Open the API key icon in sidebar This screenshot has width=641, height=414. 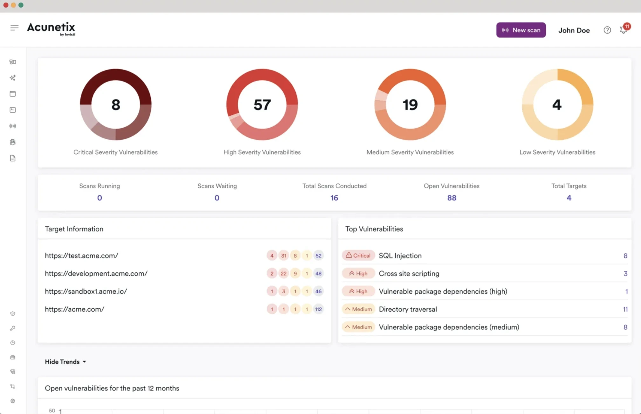(13, 328)
